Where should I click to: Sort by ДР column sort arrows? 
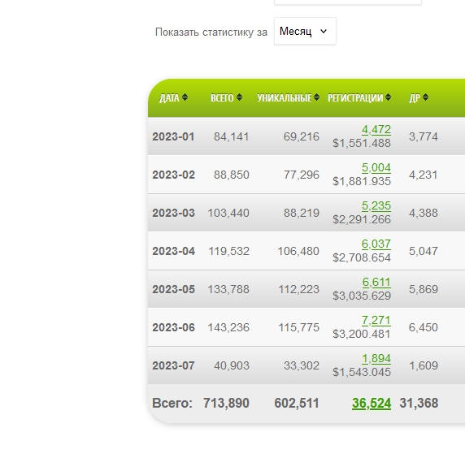coord(425,97)
